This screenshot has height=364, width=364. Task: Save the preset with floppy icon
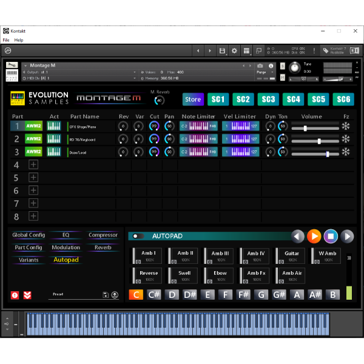tap(106, 295)
